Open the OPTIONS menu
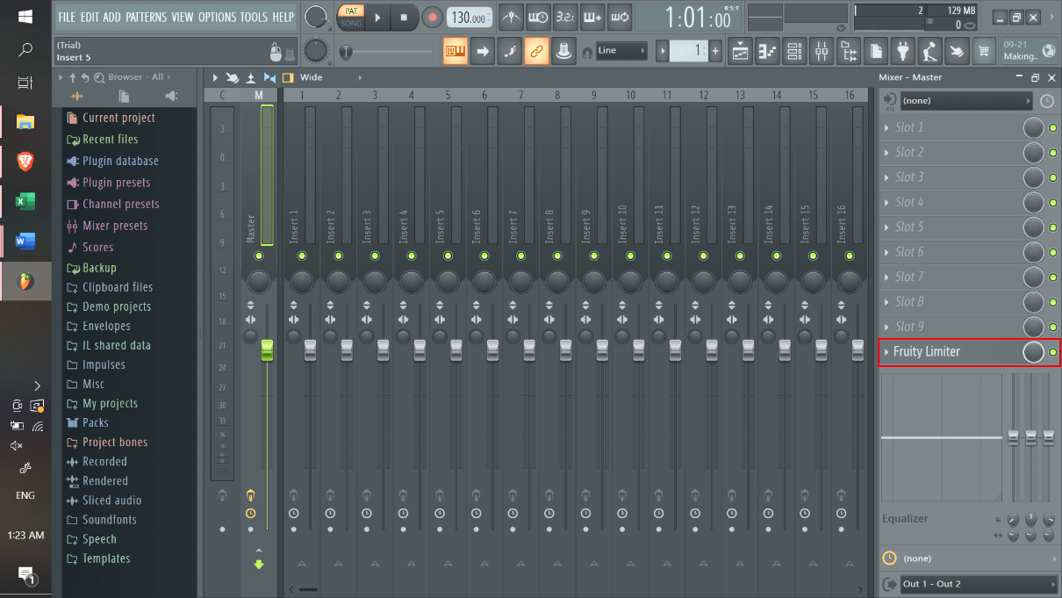 click(x=217, y=17)
